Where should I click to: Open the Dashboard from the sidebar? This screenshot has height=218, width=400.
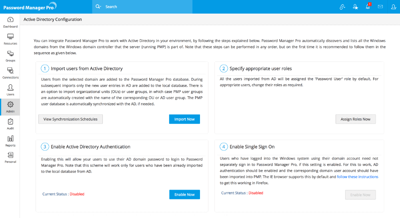10,22
